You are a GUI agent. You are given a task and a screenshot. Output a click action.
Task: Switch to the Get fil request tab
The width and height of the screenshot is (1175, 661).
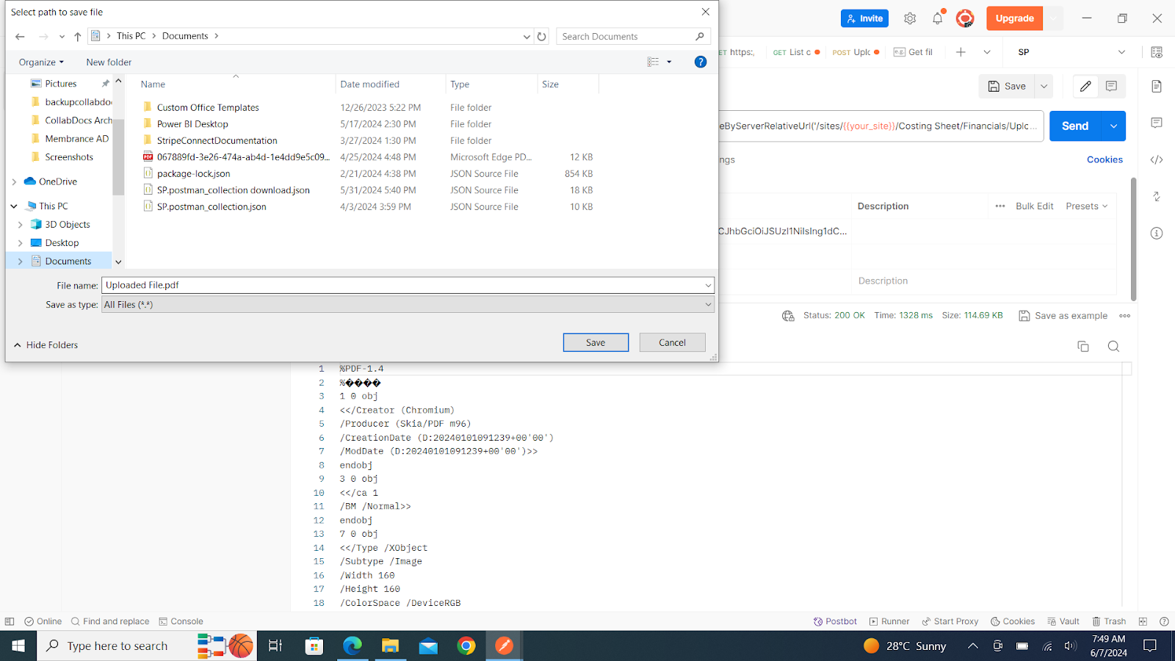(x=914, y=52)
